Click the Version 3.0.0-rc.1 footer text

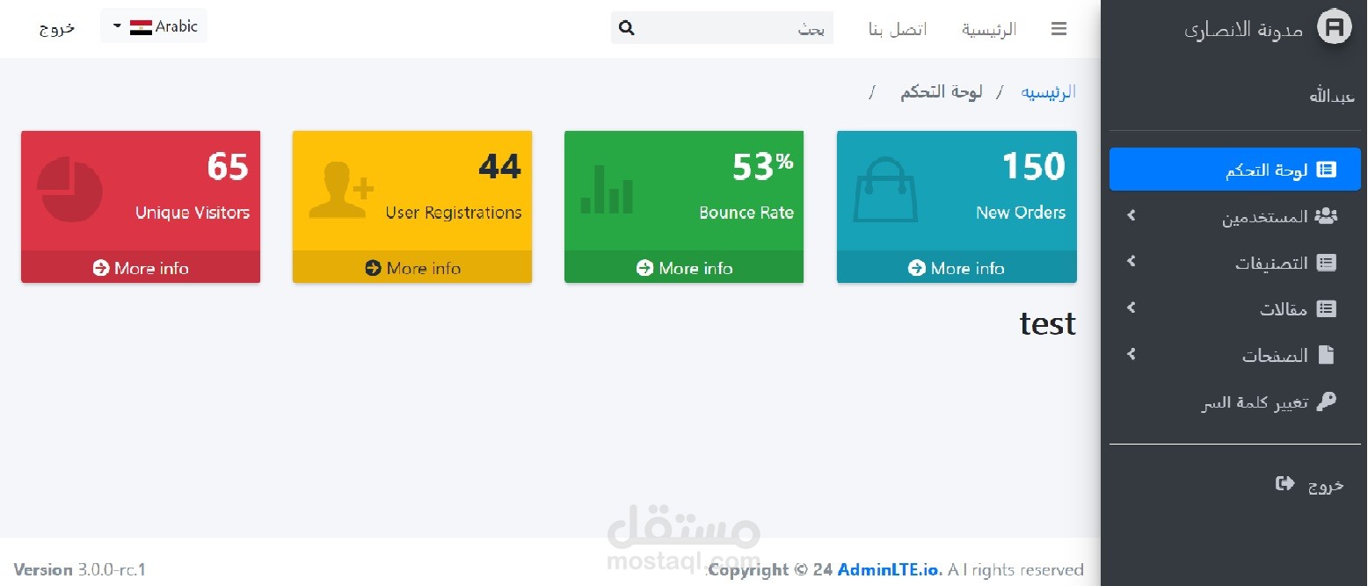(80, 569)
